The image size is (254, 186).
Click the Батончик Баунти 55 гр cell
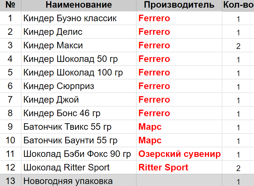70,140
